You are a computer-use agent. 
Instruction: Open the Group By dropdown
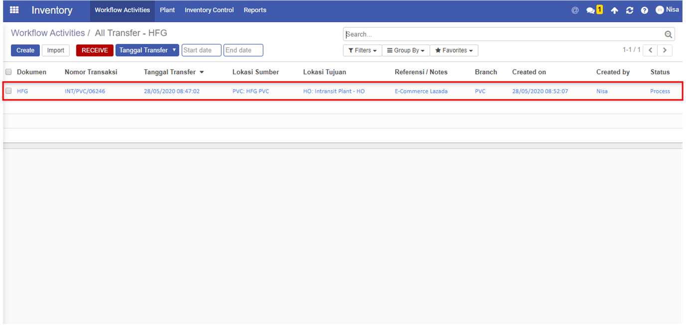[x=406, y=50]
